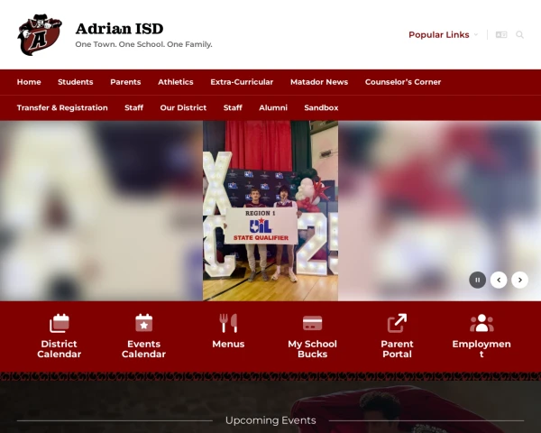Screen dimensions: 541x433
Task: Open the Counselor's Corner menu
Action: pos(403,82)
